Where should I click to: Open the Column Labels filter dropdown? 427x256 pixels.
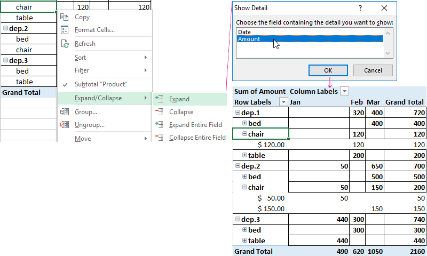click(x=344, y=91)
